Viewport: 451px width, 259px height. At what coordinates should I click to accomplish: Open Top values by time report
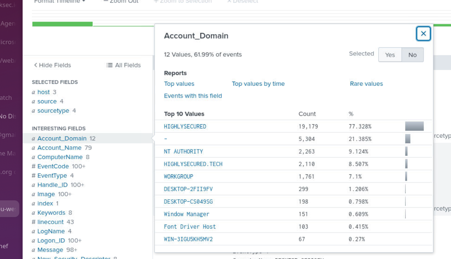pyautogui.click(x=258, y=84)
